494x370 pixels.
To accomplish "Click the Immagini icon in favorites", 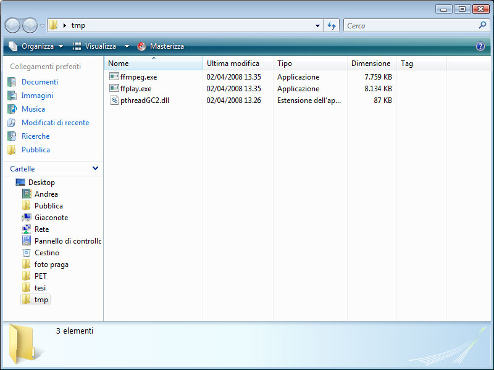I will [x=12, y=96].
